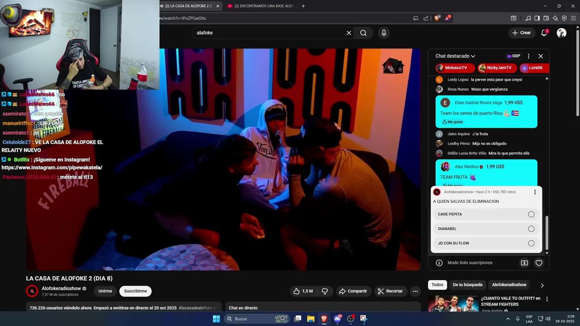Close the live chat panel

point(541,56)
